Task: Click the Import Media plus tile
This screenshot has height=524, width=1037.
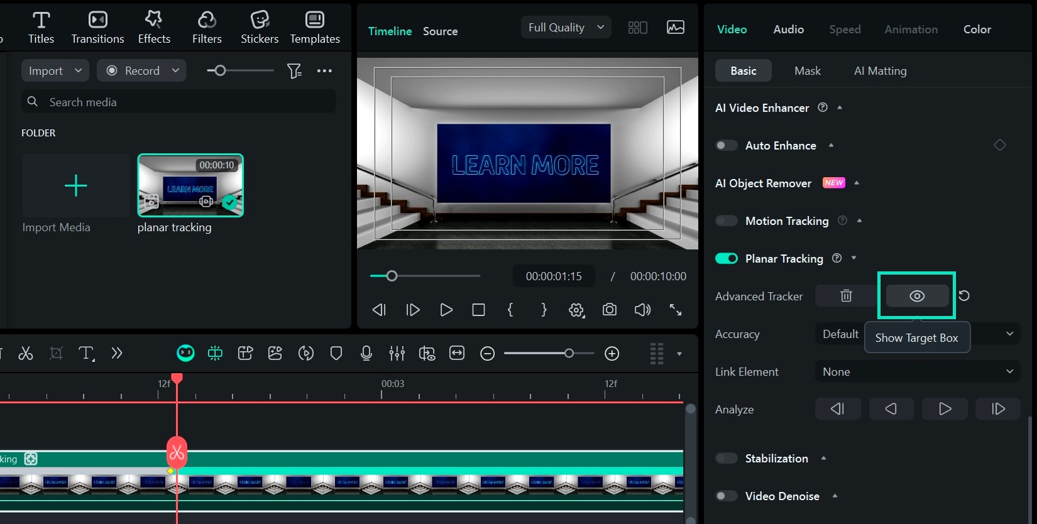Action: pos(75,185)
